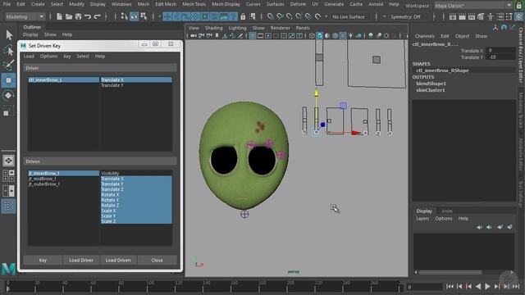Switch to the Display layers tab
525x295 pixels.
click(424, 211)
